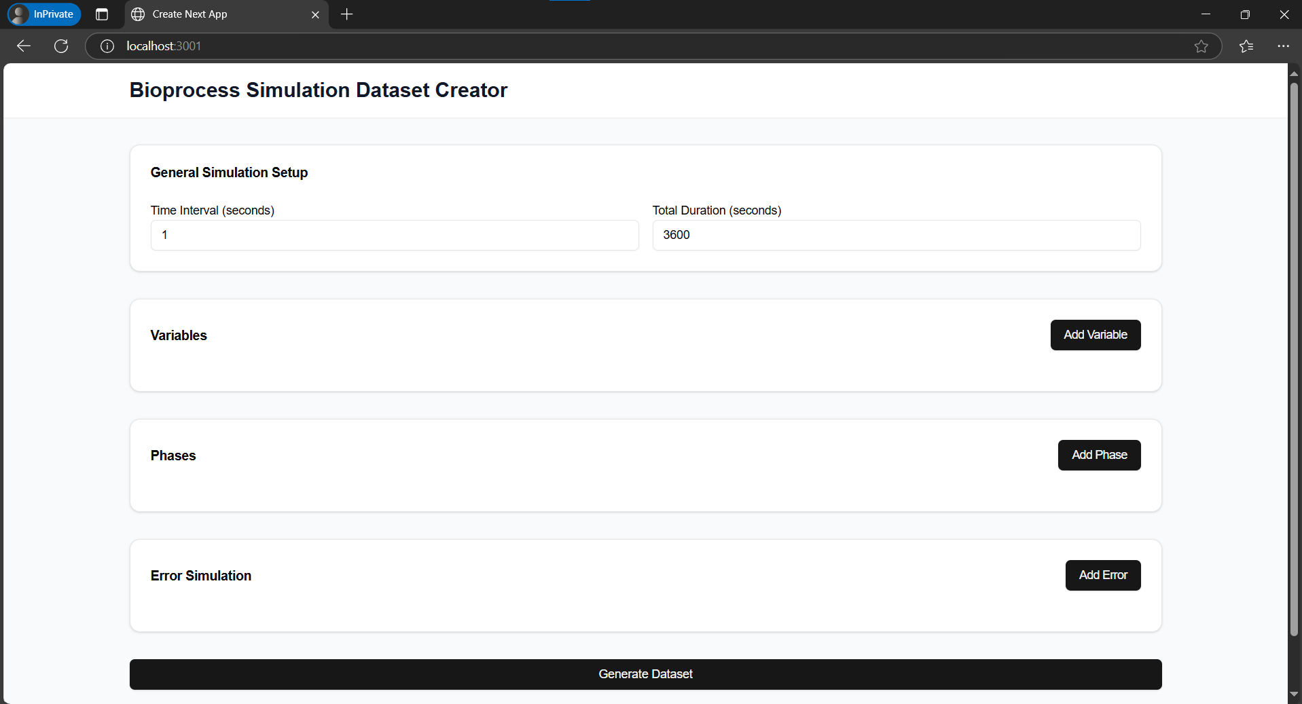Go back to previous page
The image size is (1302, 704).
click(24, 46)
